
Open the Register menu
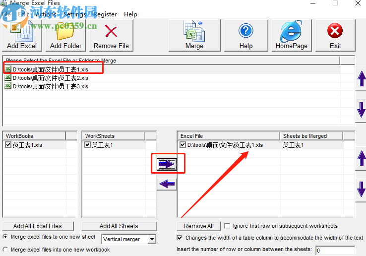click(x=105, y=14)
